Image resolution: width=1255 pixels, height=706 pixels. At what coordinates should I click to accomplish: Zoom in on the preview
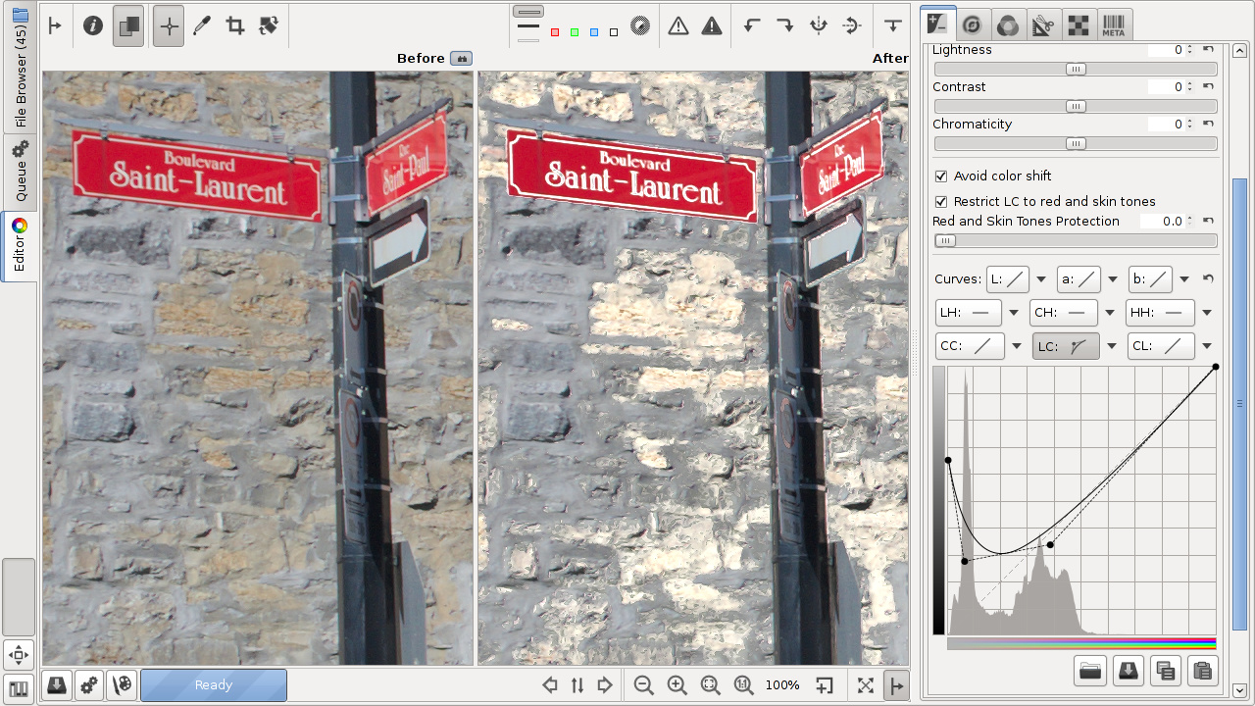(x=677, y=685)
